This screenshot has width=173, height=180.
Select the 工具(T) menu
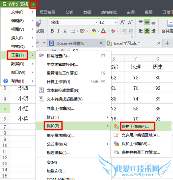click(18, 55)
